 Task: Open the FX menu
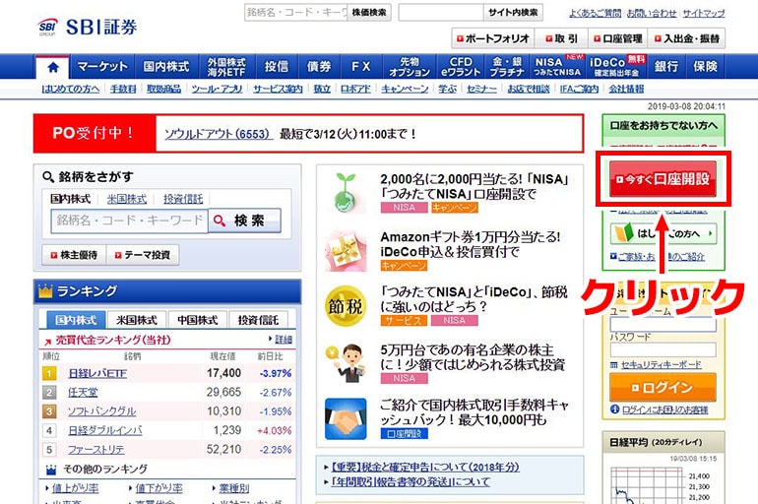(x=361, y=67)
